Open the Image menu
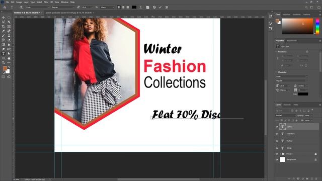322x181 pixels. coord(19,2)
